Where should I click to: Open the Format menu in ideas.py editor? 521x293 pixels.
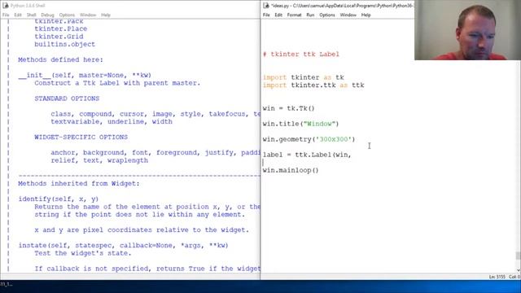point(294,15)
